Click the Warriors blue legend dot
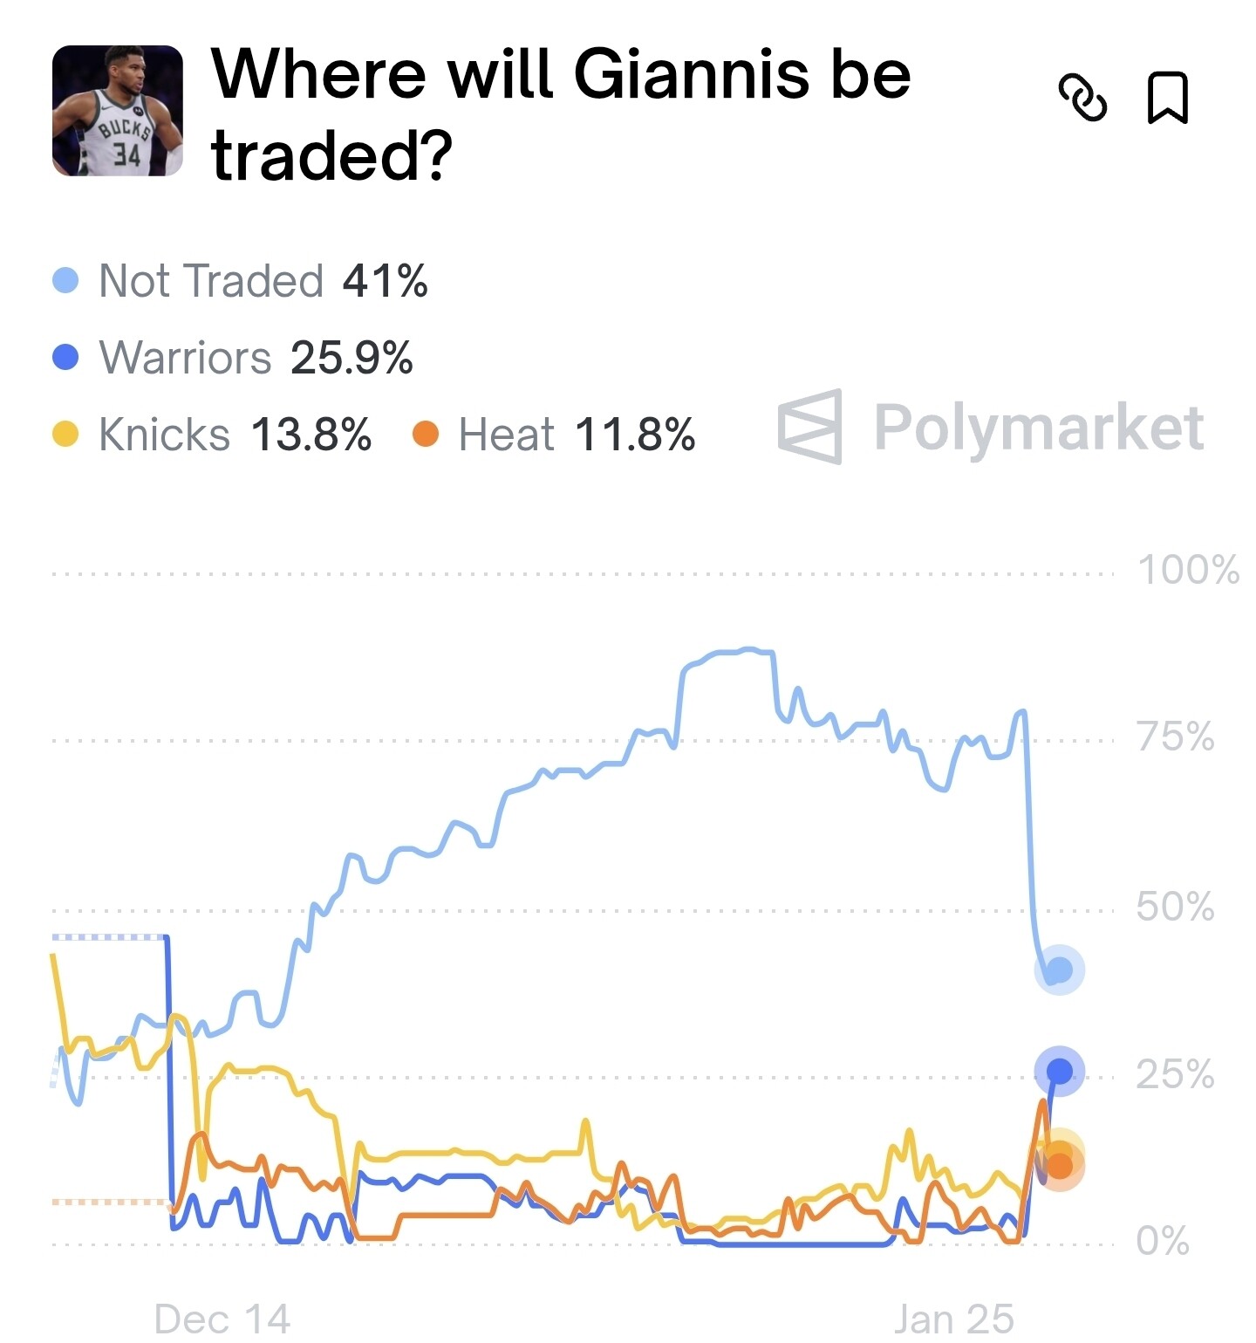1256x1343 pixels. 65,357
